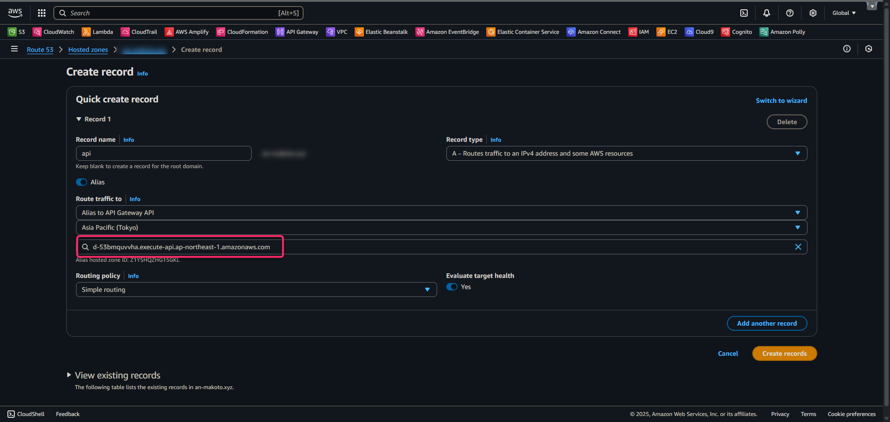This screenshot has height=422, width=890.
Task: Open the Asia Pacific (Tokyo) region dropdown
Action: pos(442,227)
